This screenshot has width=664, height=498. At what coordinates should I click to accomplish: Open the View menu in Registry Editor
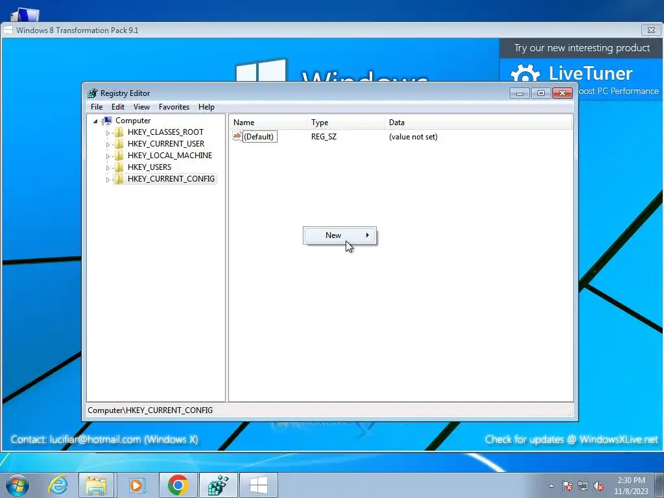(141, 107)
